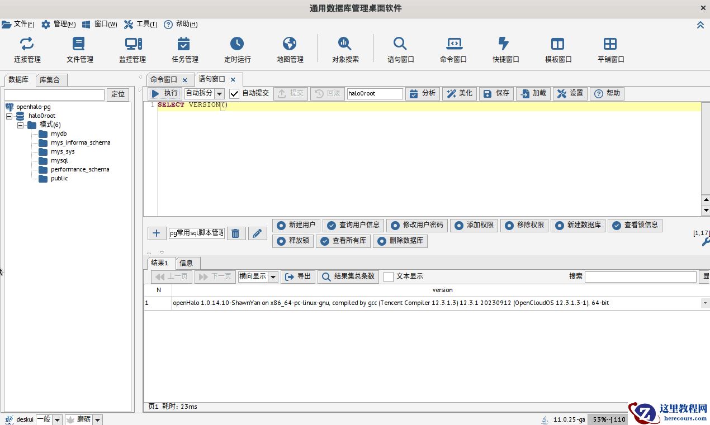Screen dimensions: 710x425
Task: Select the 结果1 tab
Action: coord(160,262)
